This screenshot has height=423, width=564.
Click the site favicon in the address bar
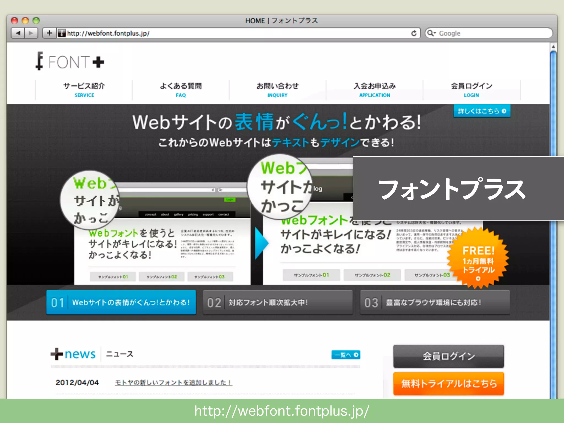click(x=62, y=33)
